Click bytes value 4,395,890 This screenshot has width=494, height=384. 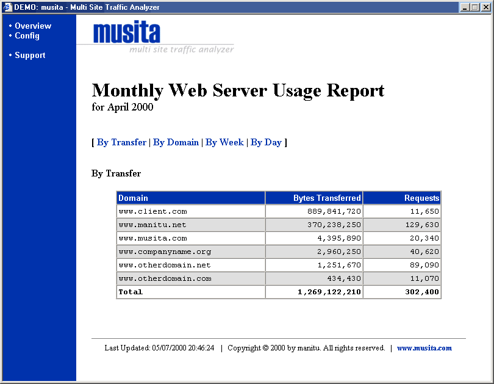[339, 238]
